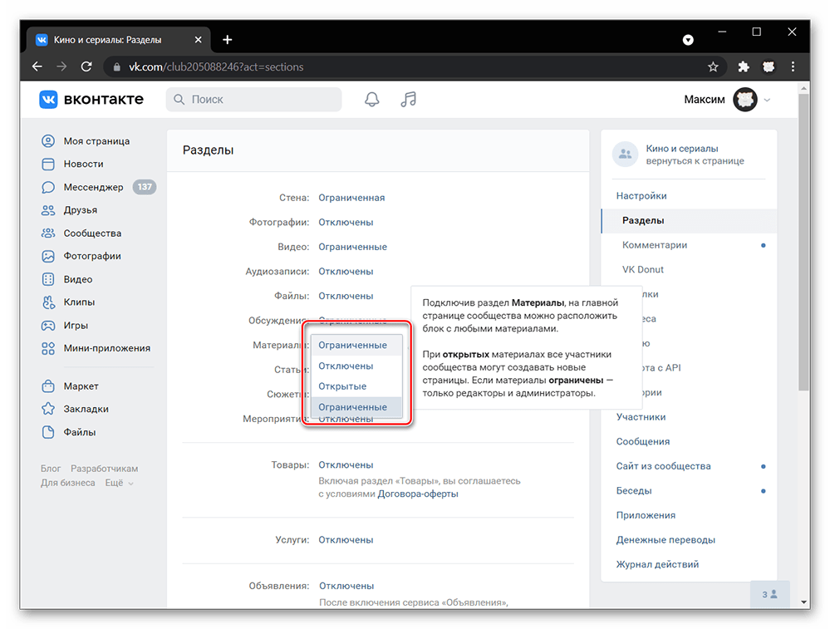Image resolution: width=830 pixels, height=629 pixels.
Task: Open the online friends counter button
Action: pos(769,595)
